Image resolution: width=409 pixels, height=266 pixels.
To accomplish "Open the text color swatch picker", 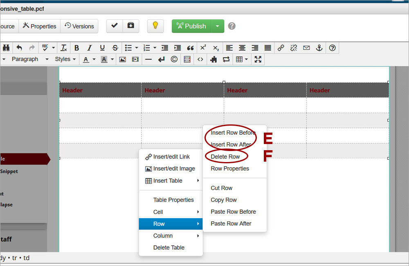I will point(94,59).
